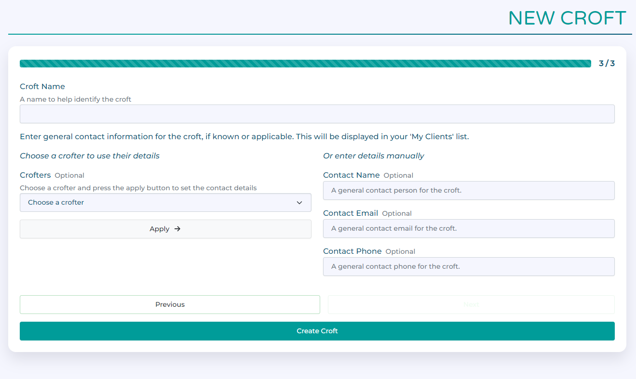The height and width of the screenshot is (379, 636).
Task: Focus the Contact Phone input
Action: click(x=468, y=267)
